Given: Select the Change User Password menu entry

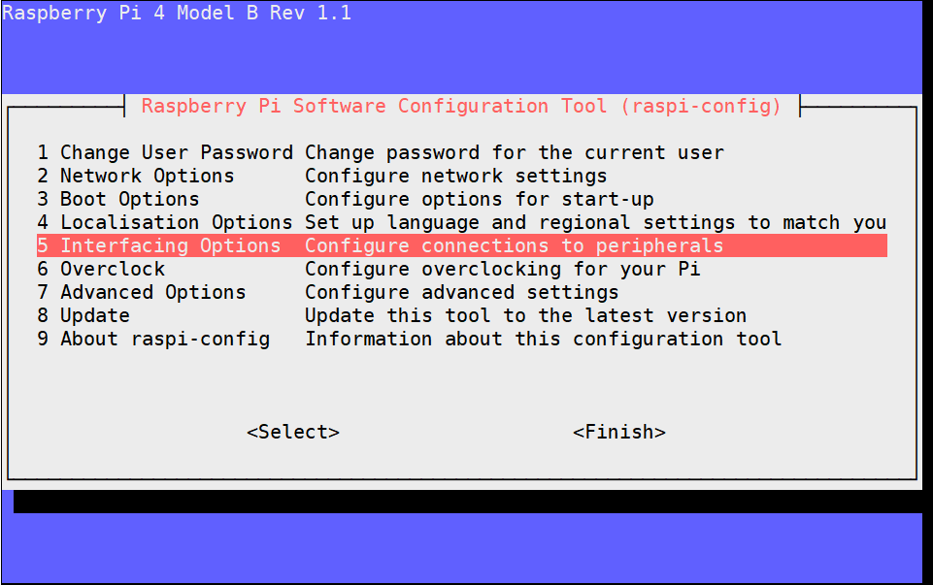Looking at the screenshot, I should pos(165,153).
